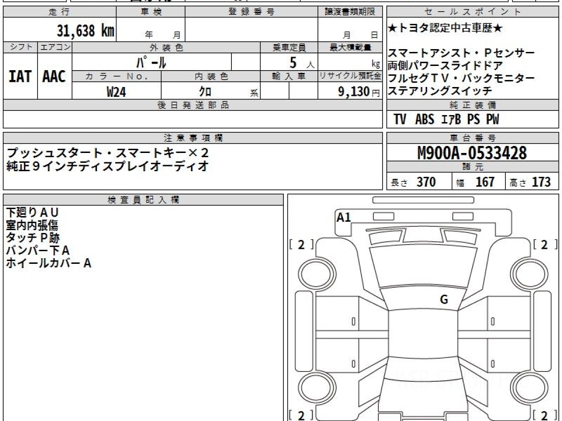562x421 pixels.
Task: Click the ABS equipment code
Action: coord(425,119)
